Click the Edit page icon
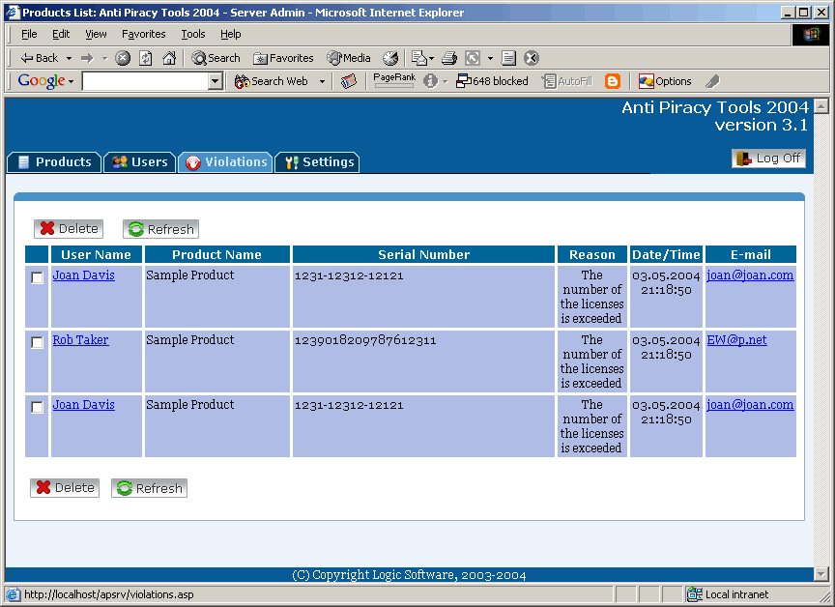The image size is (835, 607). point(508,58)
